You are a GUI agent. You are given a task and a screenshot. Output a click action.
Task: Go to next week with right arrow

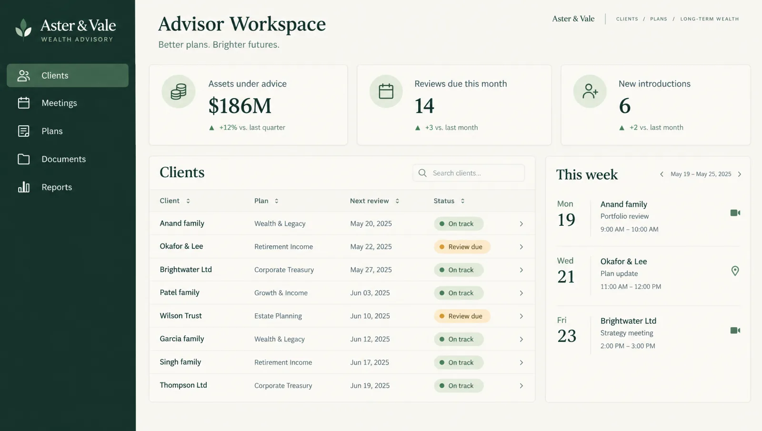coord(740,174)
